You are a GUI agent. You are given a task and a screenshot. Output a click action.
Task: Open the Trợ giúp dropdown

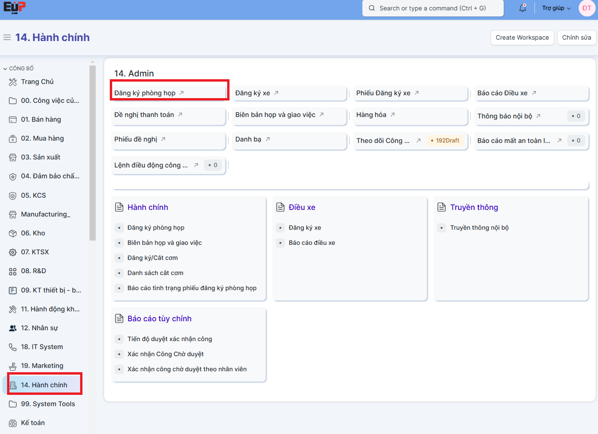click(556, 8)
